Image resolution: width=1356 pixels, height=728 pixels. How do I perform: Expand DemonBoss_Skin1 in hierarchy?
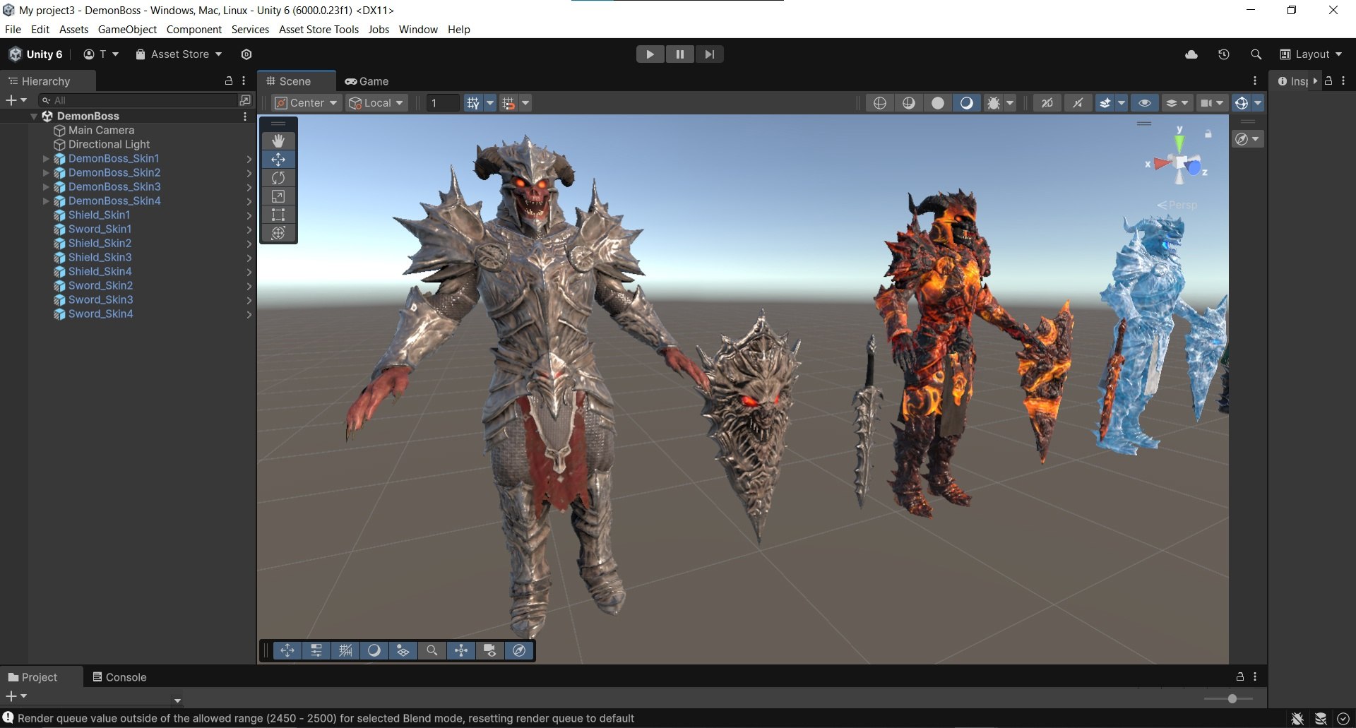46,159
